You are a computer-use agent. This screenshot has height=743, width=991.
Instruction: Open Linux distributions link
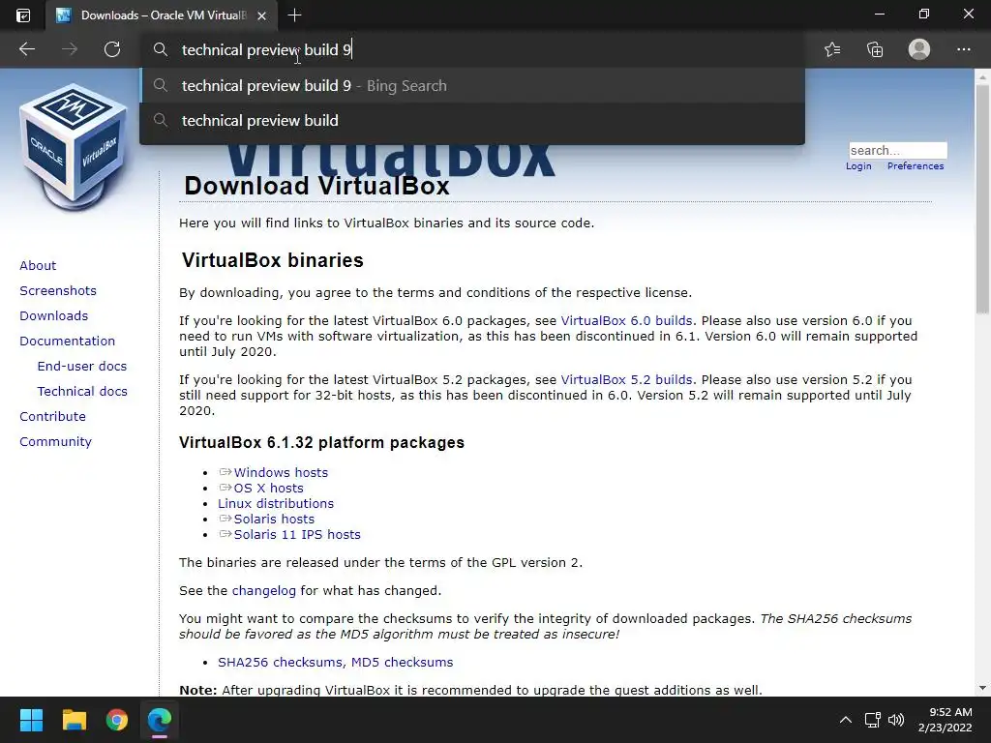(276, 503)
